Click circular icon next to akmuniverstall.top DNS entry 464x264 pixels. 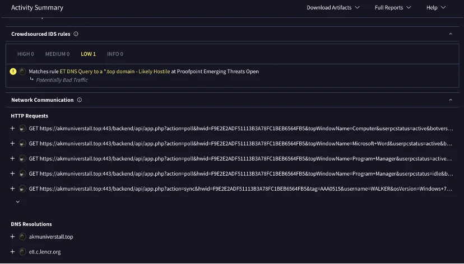coord(22,237)
